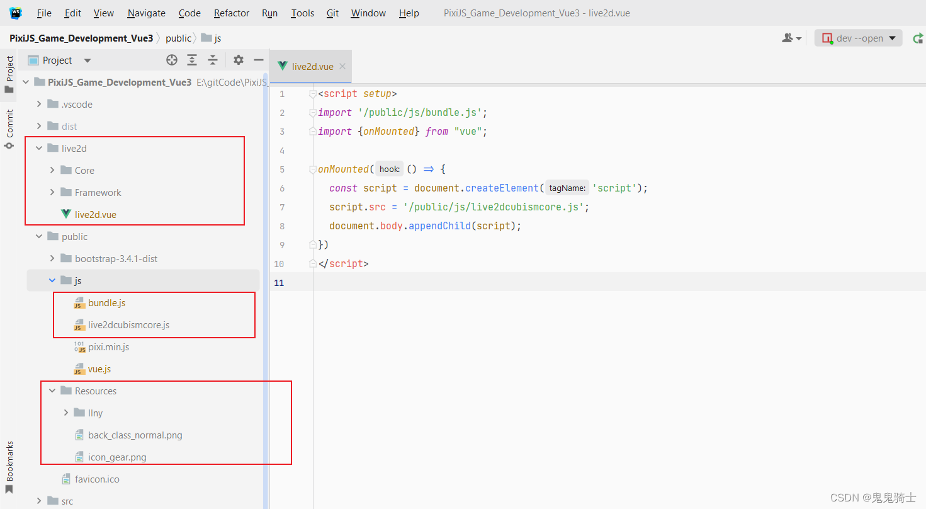
Task: Open the Run menu
Action: 269,13
